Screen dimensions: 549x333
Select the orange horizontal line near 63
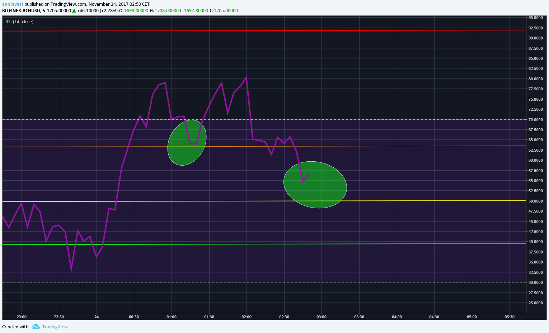(264, 146)
